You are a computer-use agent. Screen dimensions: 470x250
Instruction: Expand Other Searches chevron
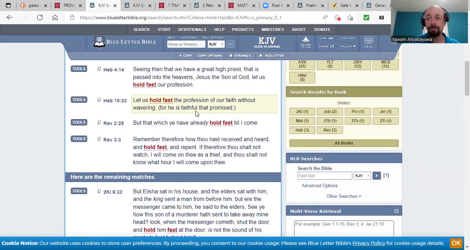360,196
